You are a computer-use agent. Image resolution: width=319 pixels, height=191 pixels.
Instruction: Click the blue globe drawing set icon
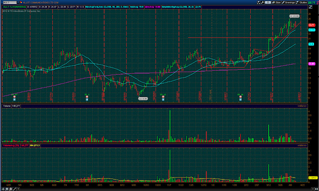tap(7, 189)
